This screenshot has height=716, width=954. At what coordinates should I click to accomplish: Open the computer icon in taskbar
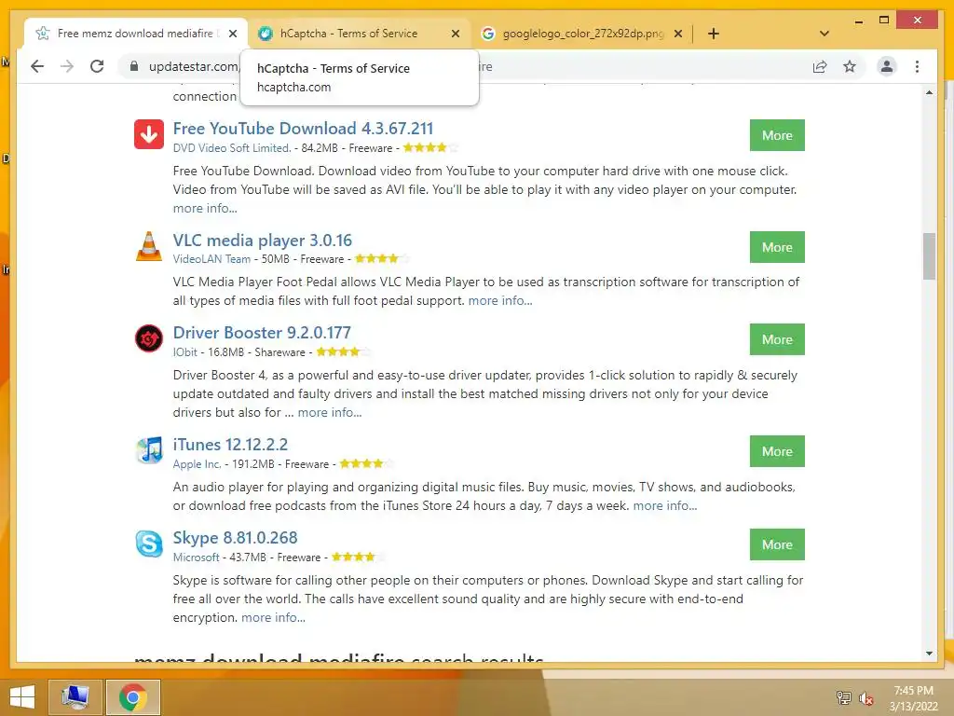[x=75, y=697]
